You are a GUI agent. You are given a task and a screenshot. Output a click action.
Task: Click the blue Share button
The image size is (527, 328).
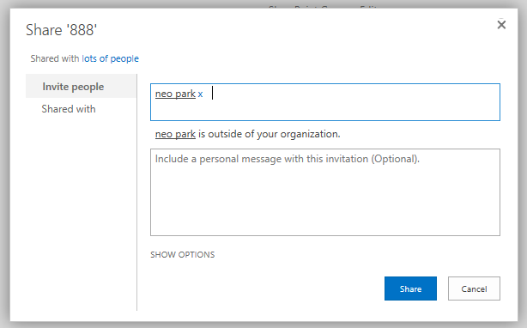410,289
